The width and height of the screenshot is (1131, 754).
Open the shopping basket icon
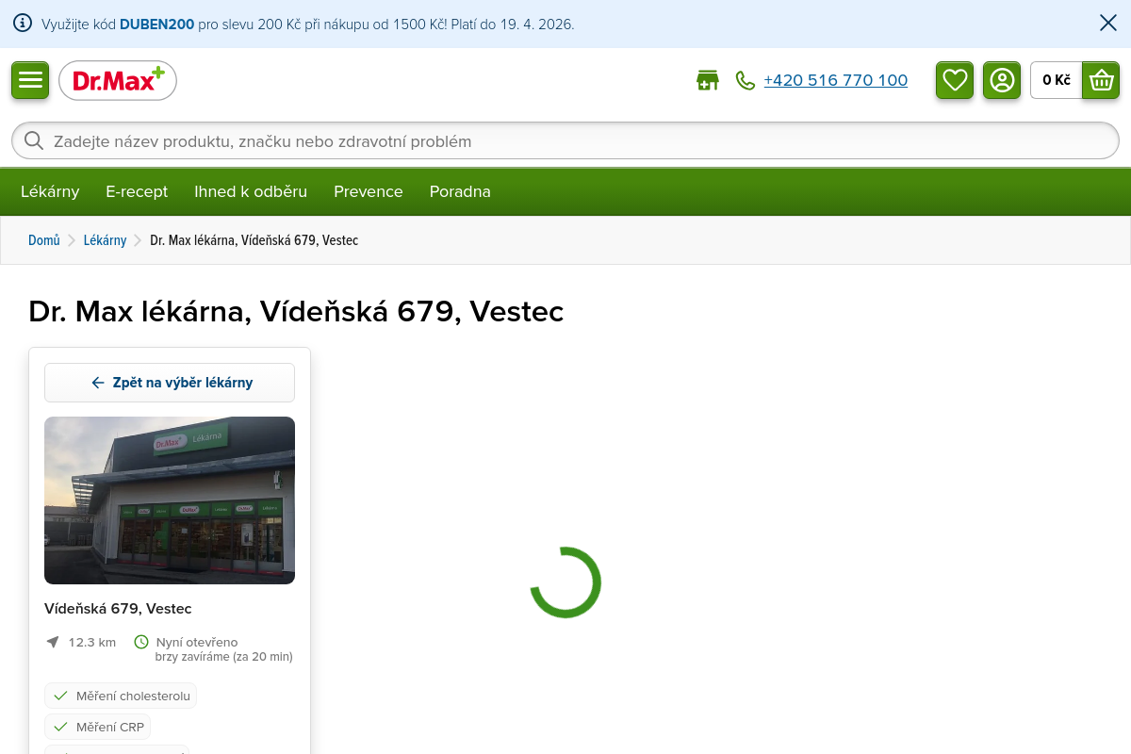1101,80
